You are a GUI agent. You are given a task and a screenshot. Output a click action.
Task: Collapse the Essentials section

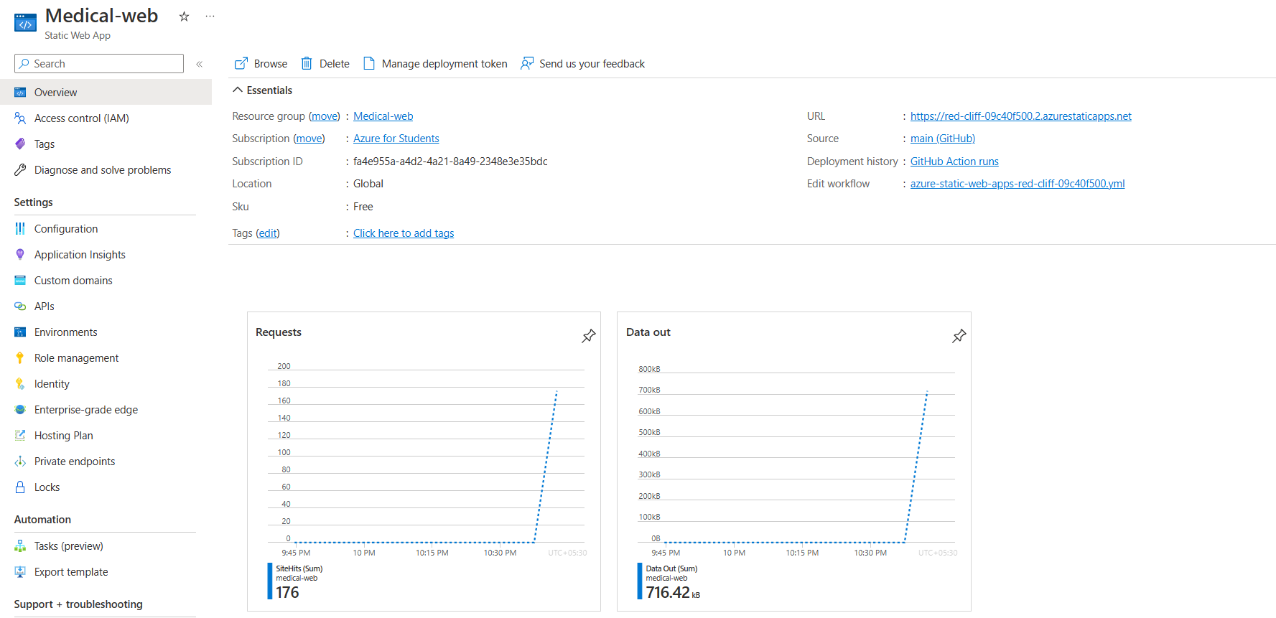tap(263, 90)
